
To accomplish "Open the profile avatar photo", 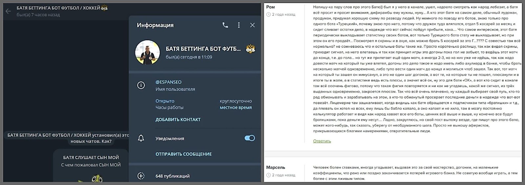I will point(147,52).
